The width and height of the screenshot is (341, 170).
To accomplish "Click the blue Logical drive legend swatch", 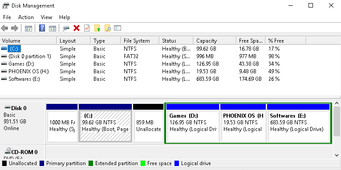I will tap(177, 163).
